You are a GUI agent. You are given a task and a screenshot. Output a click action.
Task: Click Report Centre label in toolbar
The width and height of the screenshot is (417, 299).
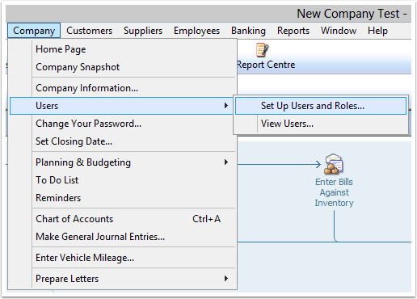click(x=266, y=65)
